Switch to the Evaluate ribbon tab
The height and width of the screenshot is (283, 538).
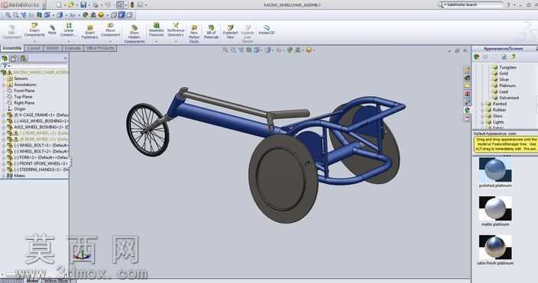(73, 48)
